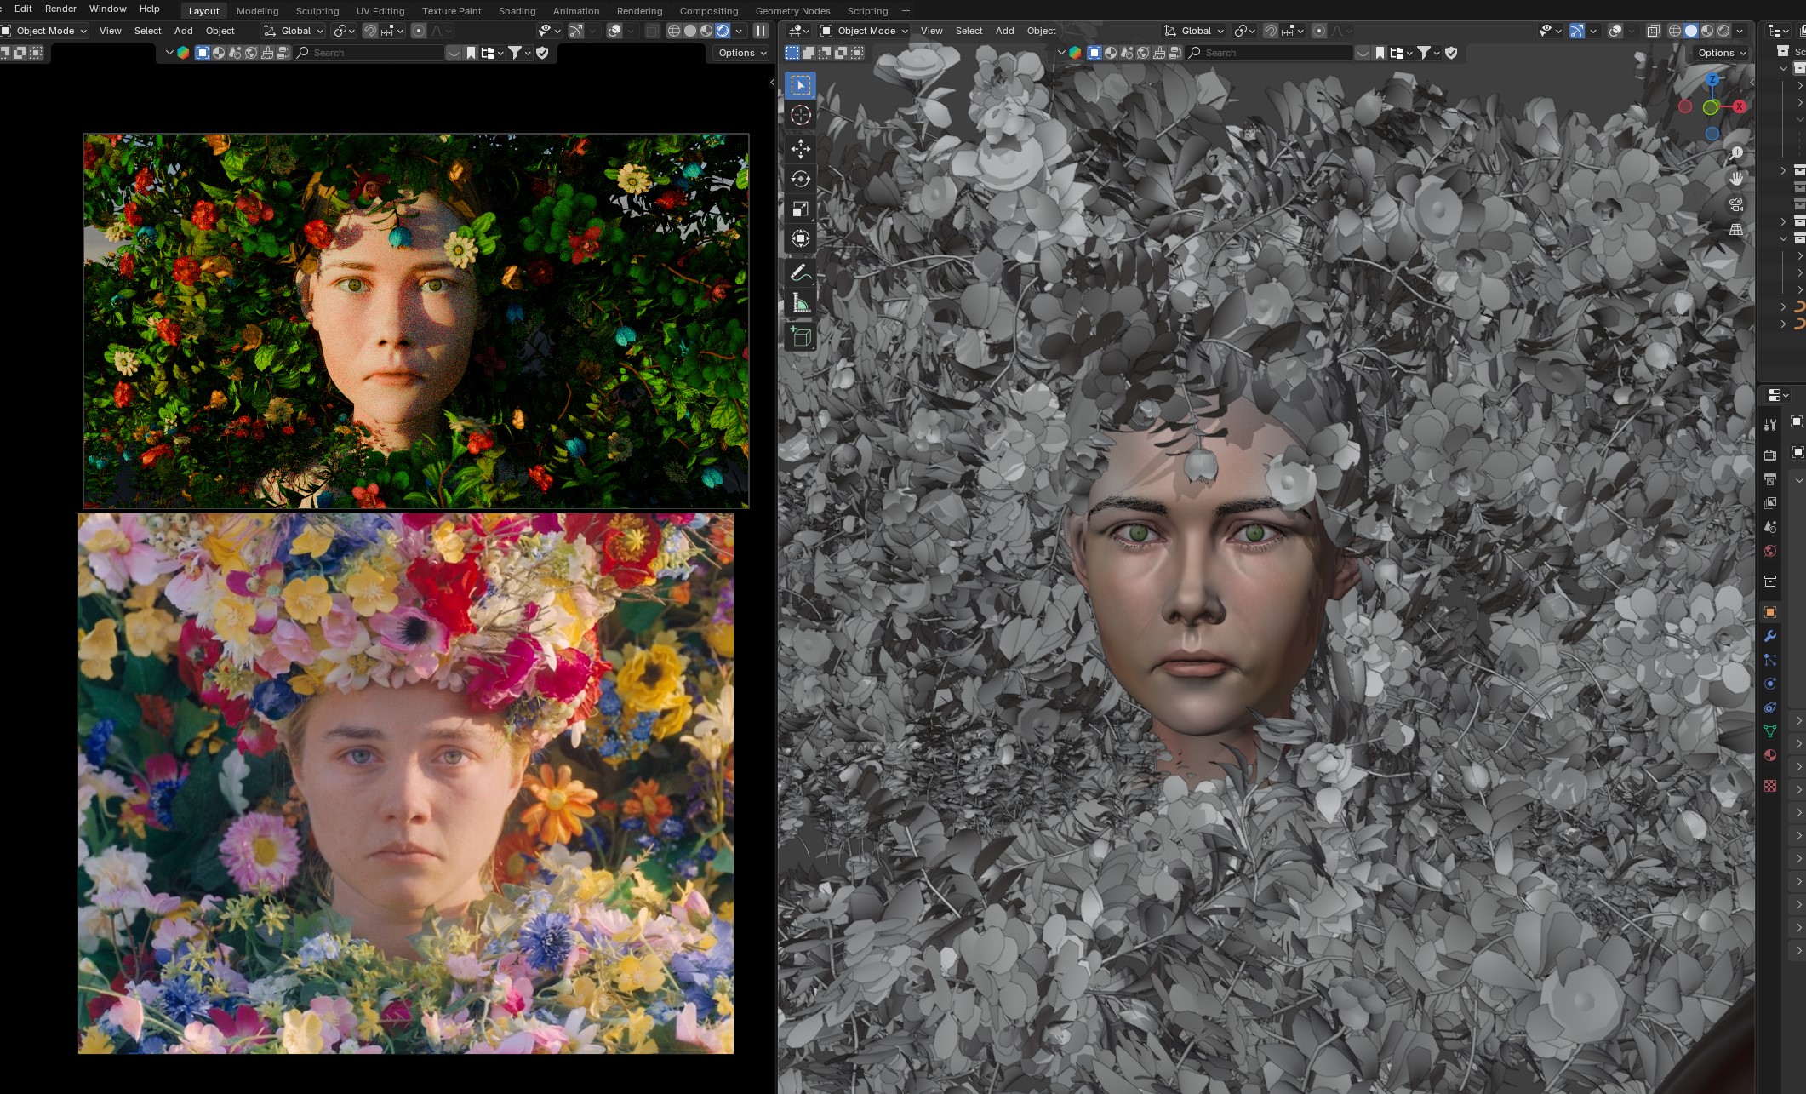Select the Move tool in right viewport

coord(800,149)
